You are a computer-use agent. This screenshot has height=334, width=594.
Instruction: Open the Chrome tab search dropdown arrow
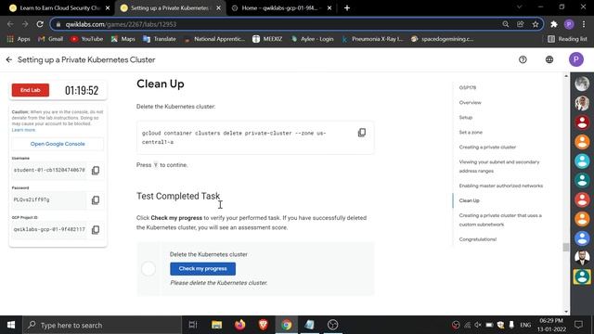(520, 7)
